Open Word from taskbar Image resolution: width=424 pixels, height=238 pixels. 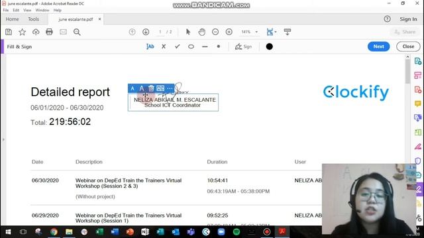pyautogui.click(x=115, y=232)
